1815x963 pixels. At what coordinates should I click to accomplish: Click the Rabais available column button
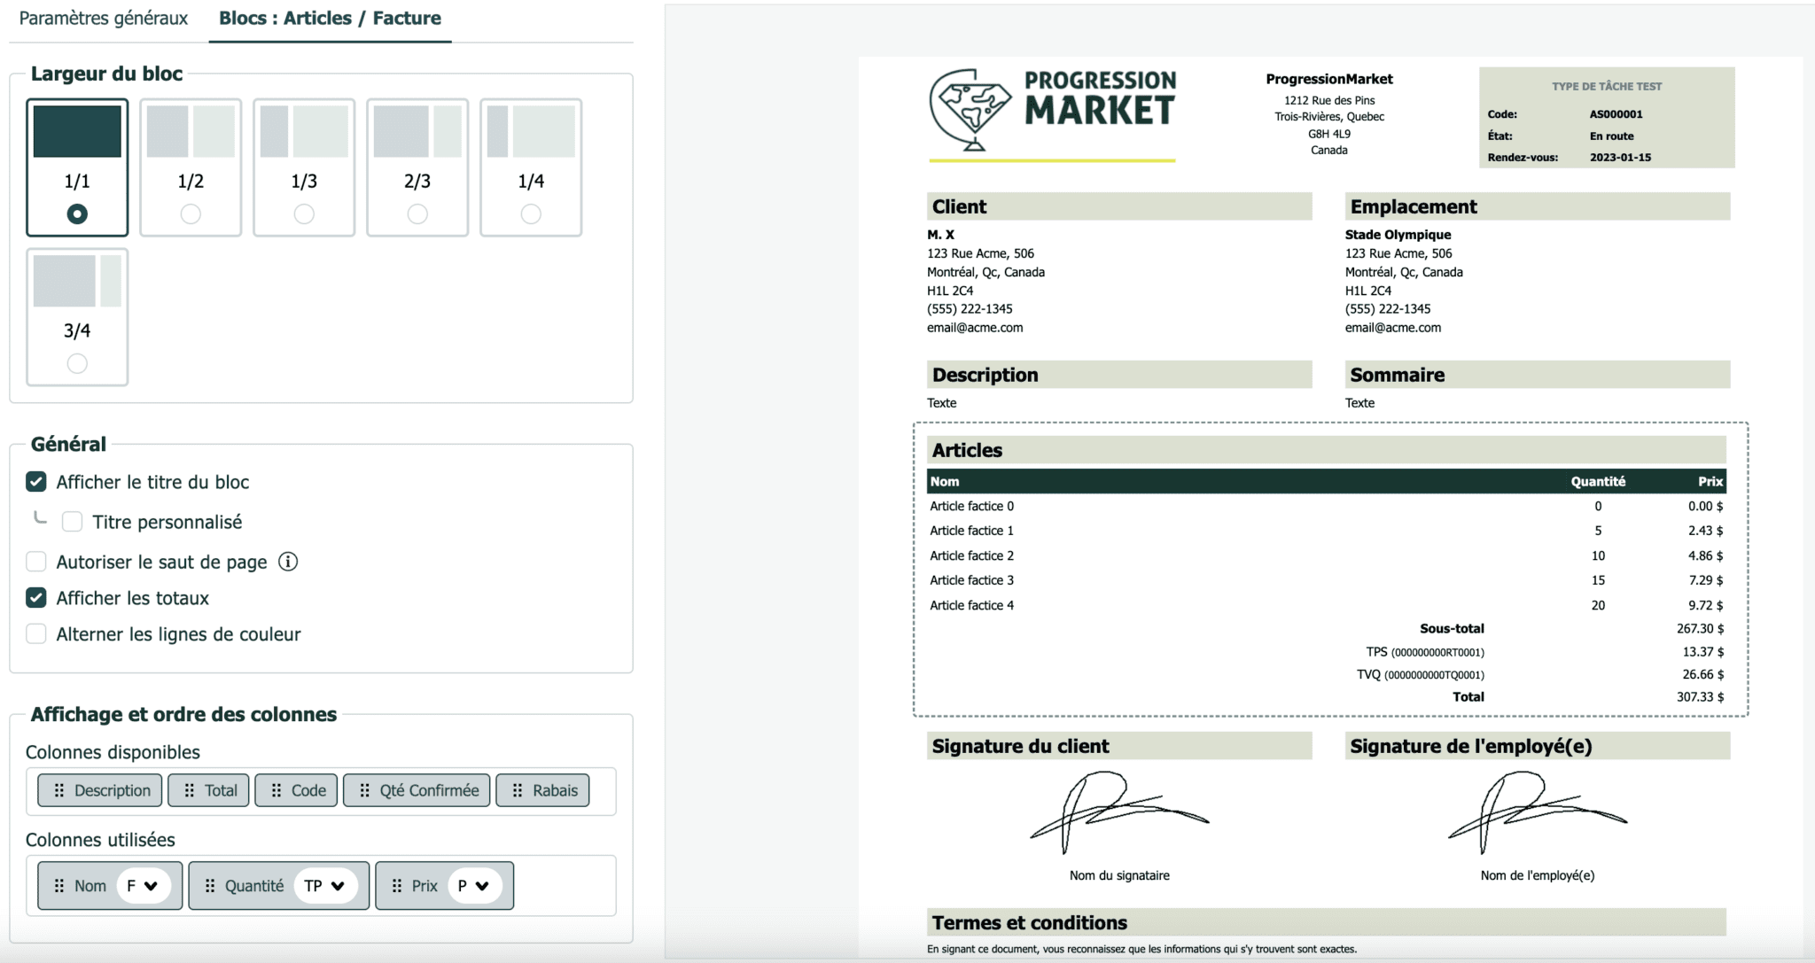(543, 790)
